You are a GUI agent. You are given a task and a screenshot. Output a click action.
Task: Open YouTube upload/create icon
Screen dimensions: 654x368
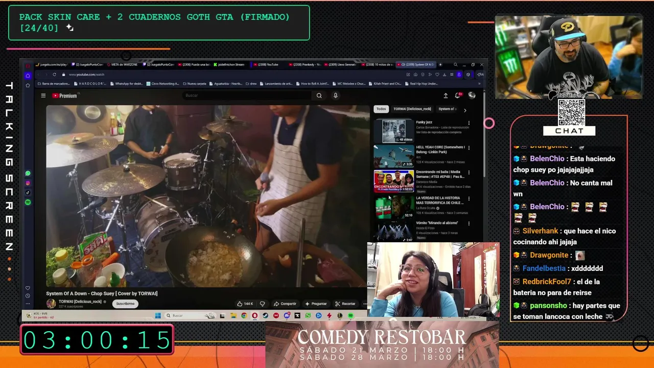[x=446, y=96]
